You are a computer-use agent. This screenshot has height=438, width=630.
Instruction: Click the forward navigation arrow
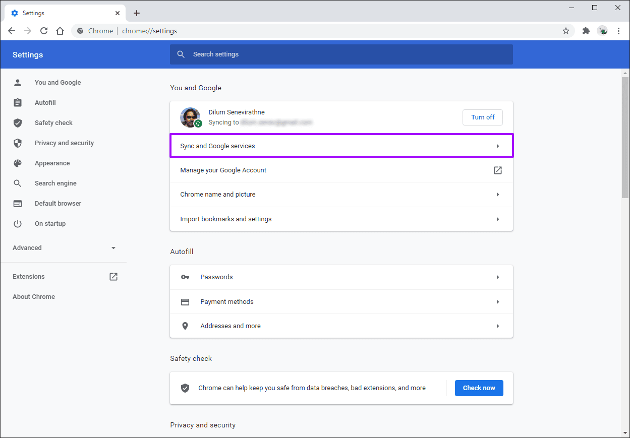coord(28,31)
